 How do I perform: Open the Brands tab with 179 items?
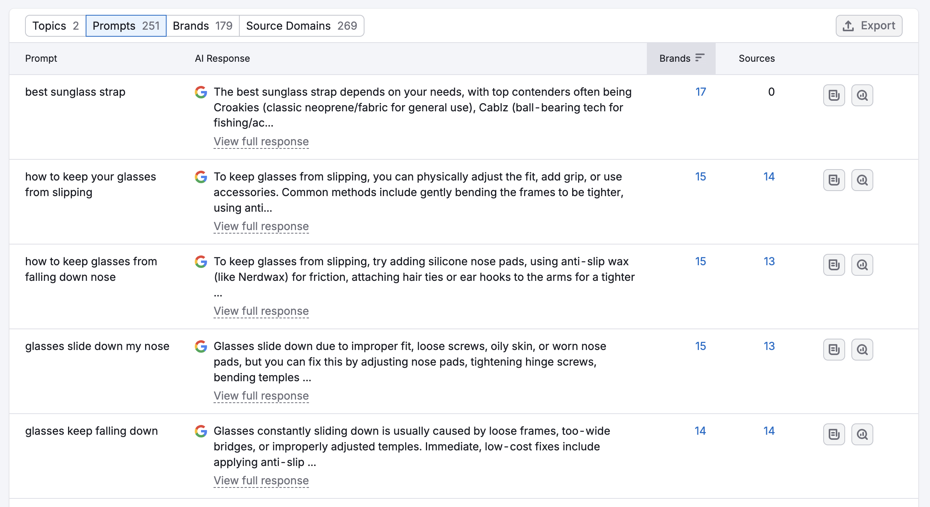pos(203,26)
